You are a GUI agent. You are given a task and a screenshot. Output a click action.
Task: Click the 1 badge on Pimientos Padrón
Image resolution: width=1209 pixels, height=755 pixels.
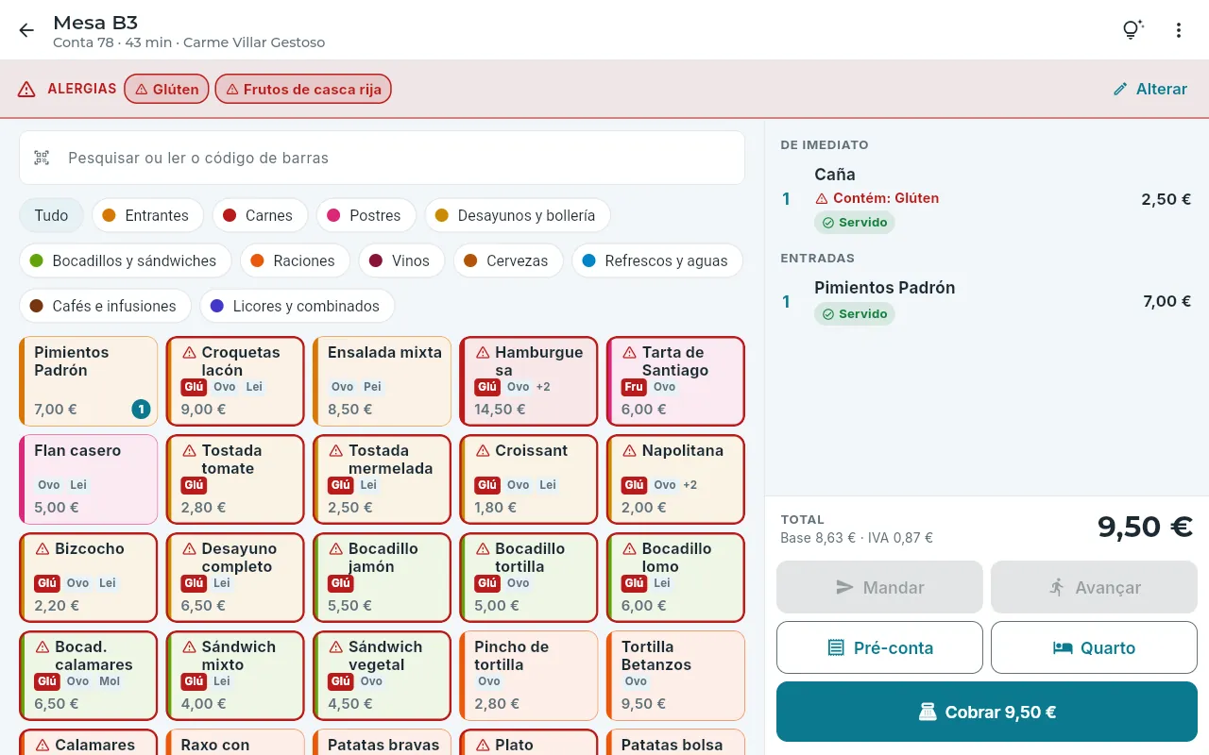[141, 409]
